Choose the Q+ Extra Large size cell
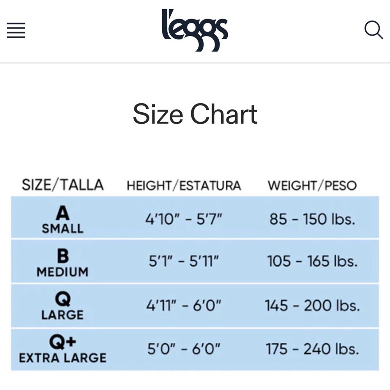Image resolution: width=390 pixels, height=390 pixels. (x=62, y=349)
